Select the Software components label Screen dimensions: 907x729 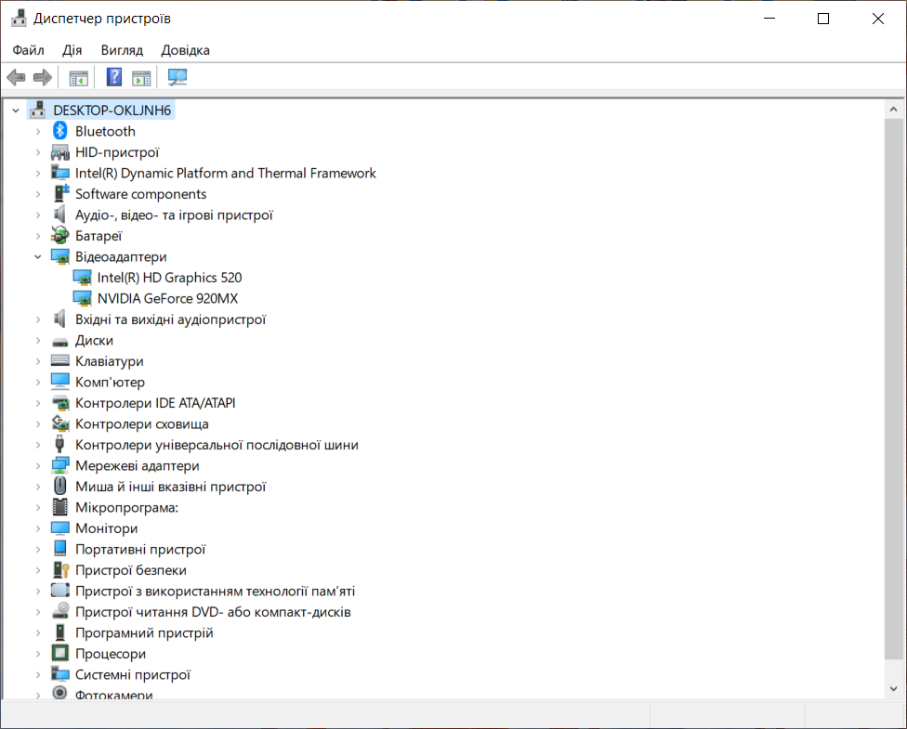pos(141,194)
